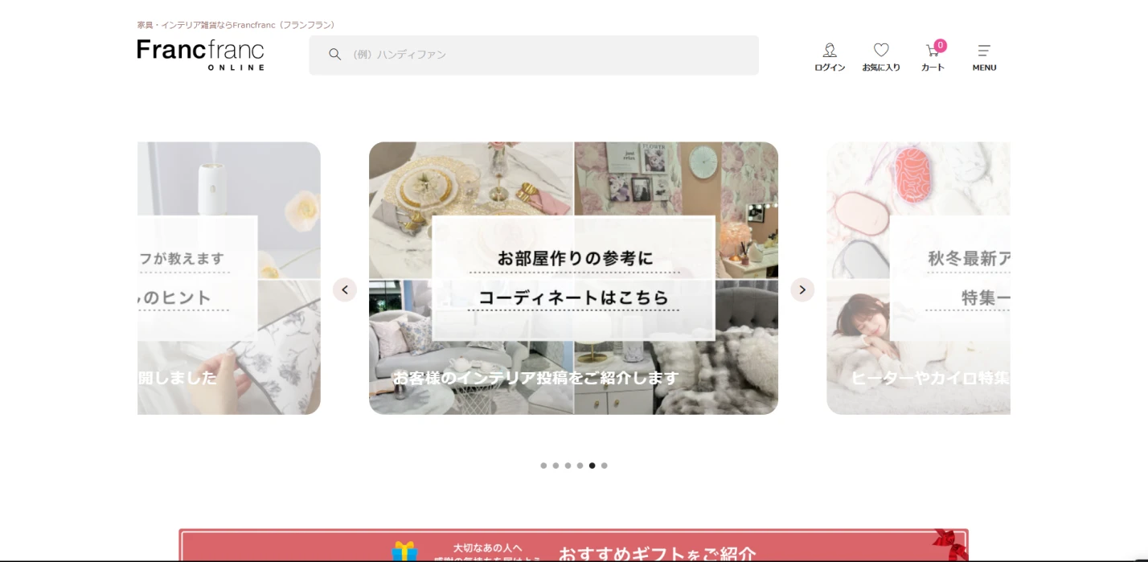Click the Francfranc ONLINE logo
Image resolution: width=1148 pixels, height=562 pixels.
[x=200, y=54]
